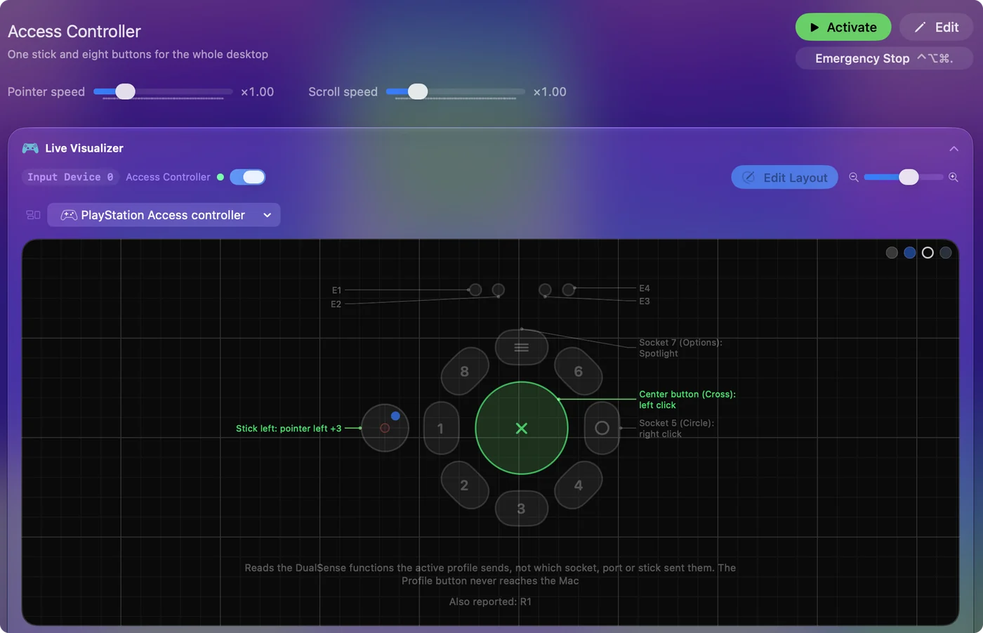This screenshot has height=633, width=983.
Task: Select socket button 6 on the controller
Action: tap(579, 371)
